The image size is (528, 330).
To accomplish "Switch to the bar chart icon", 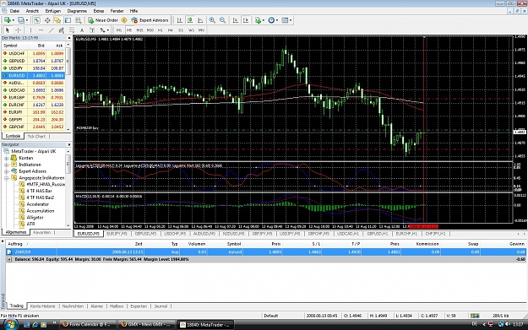I will click(180, 20).
